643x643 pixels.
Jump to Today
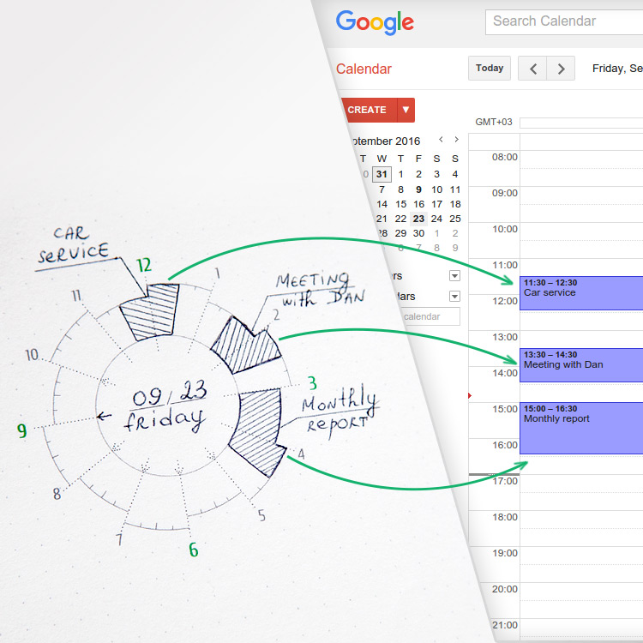[490, 68]
